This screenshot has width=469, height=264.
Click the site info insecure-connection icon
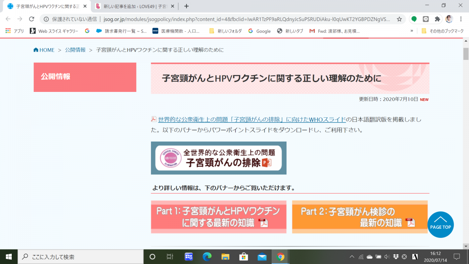click(46, 19)
